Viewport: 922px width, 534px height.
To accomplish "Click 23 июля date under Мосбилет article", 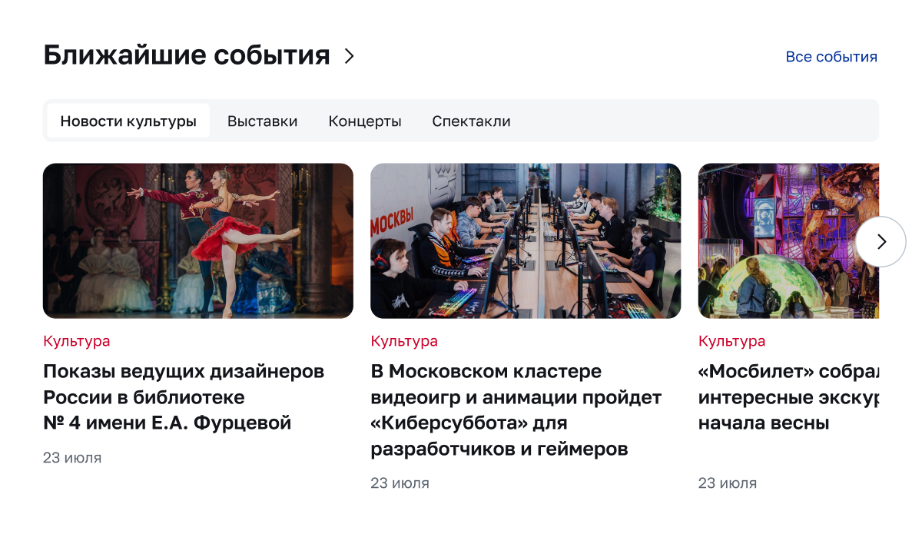I will click(x=728, y=483).
